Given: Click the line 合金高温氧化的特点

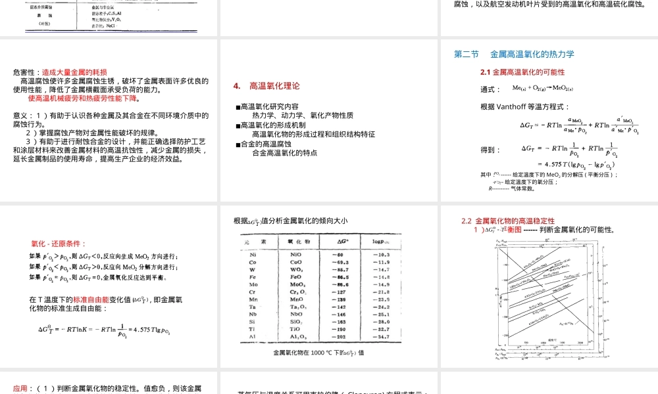Looking at the screenshot, I should (x=284, y=153).
